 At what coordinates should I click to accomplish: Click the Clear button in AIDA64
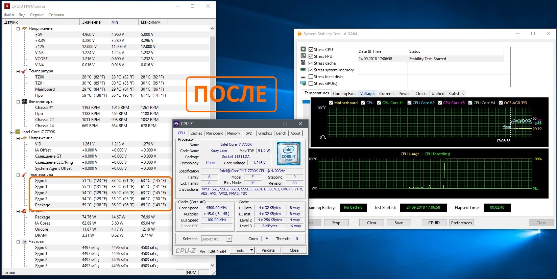click(x=372, y=223)
